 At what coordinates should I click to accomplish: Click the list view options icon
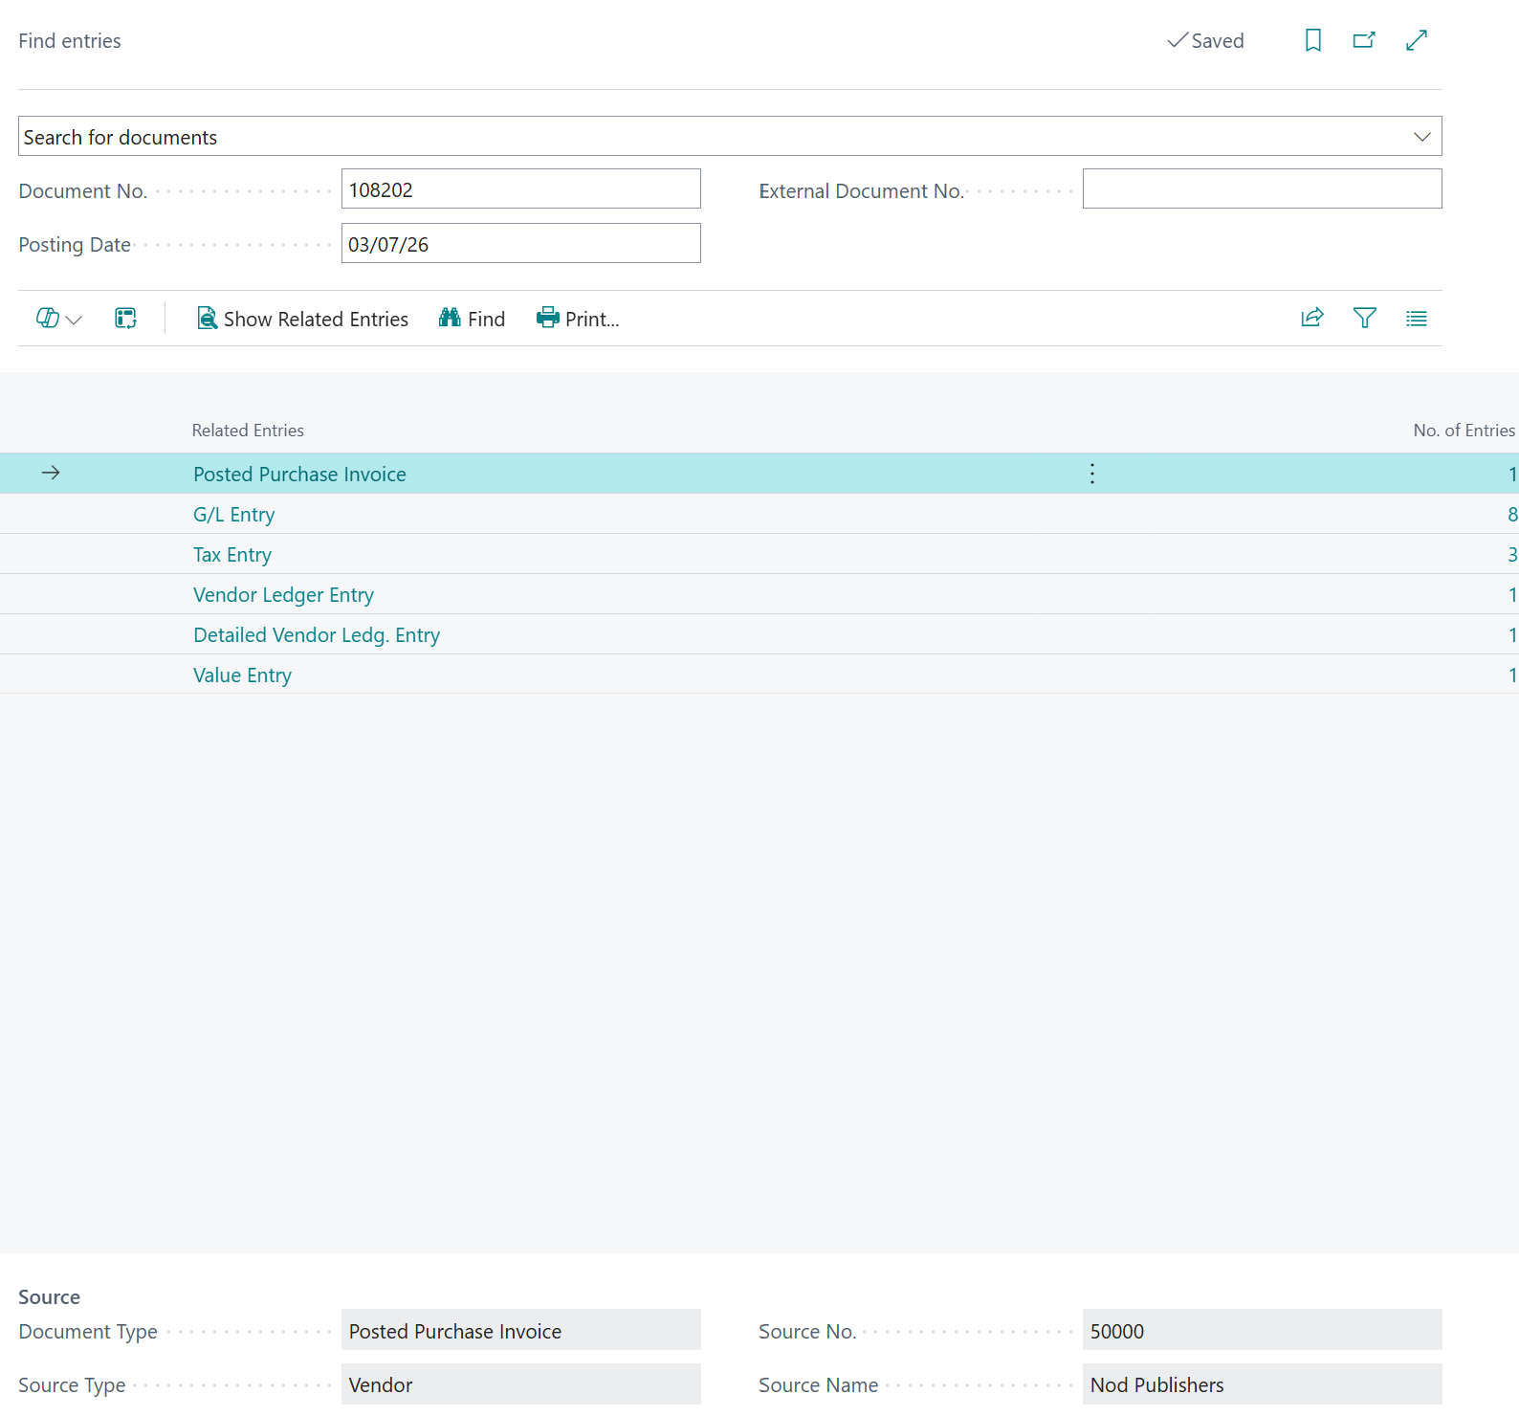(1417, 319)
